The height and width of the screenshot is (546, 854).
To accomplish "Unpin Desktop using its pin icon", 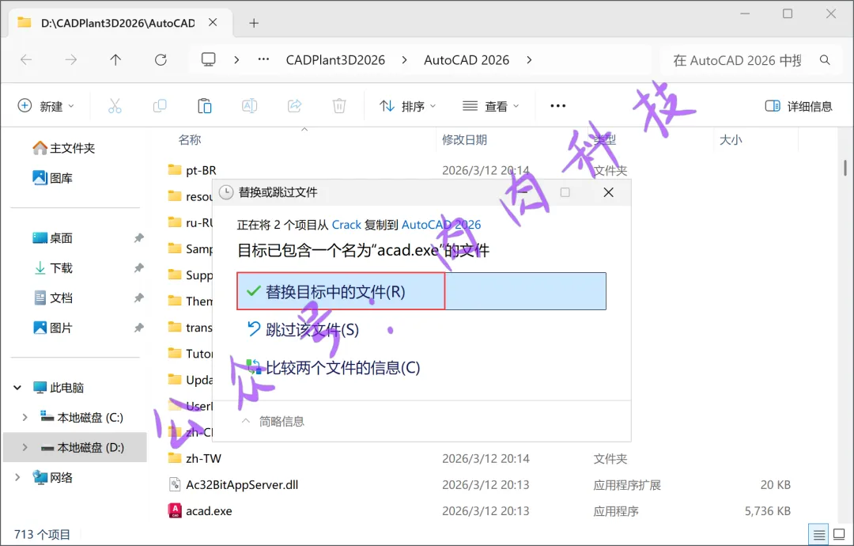I will (x=138, y=237).
